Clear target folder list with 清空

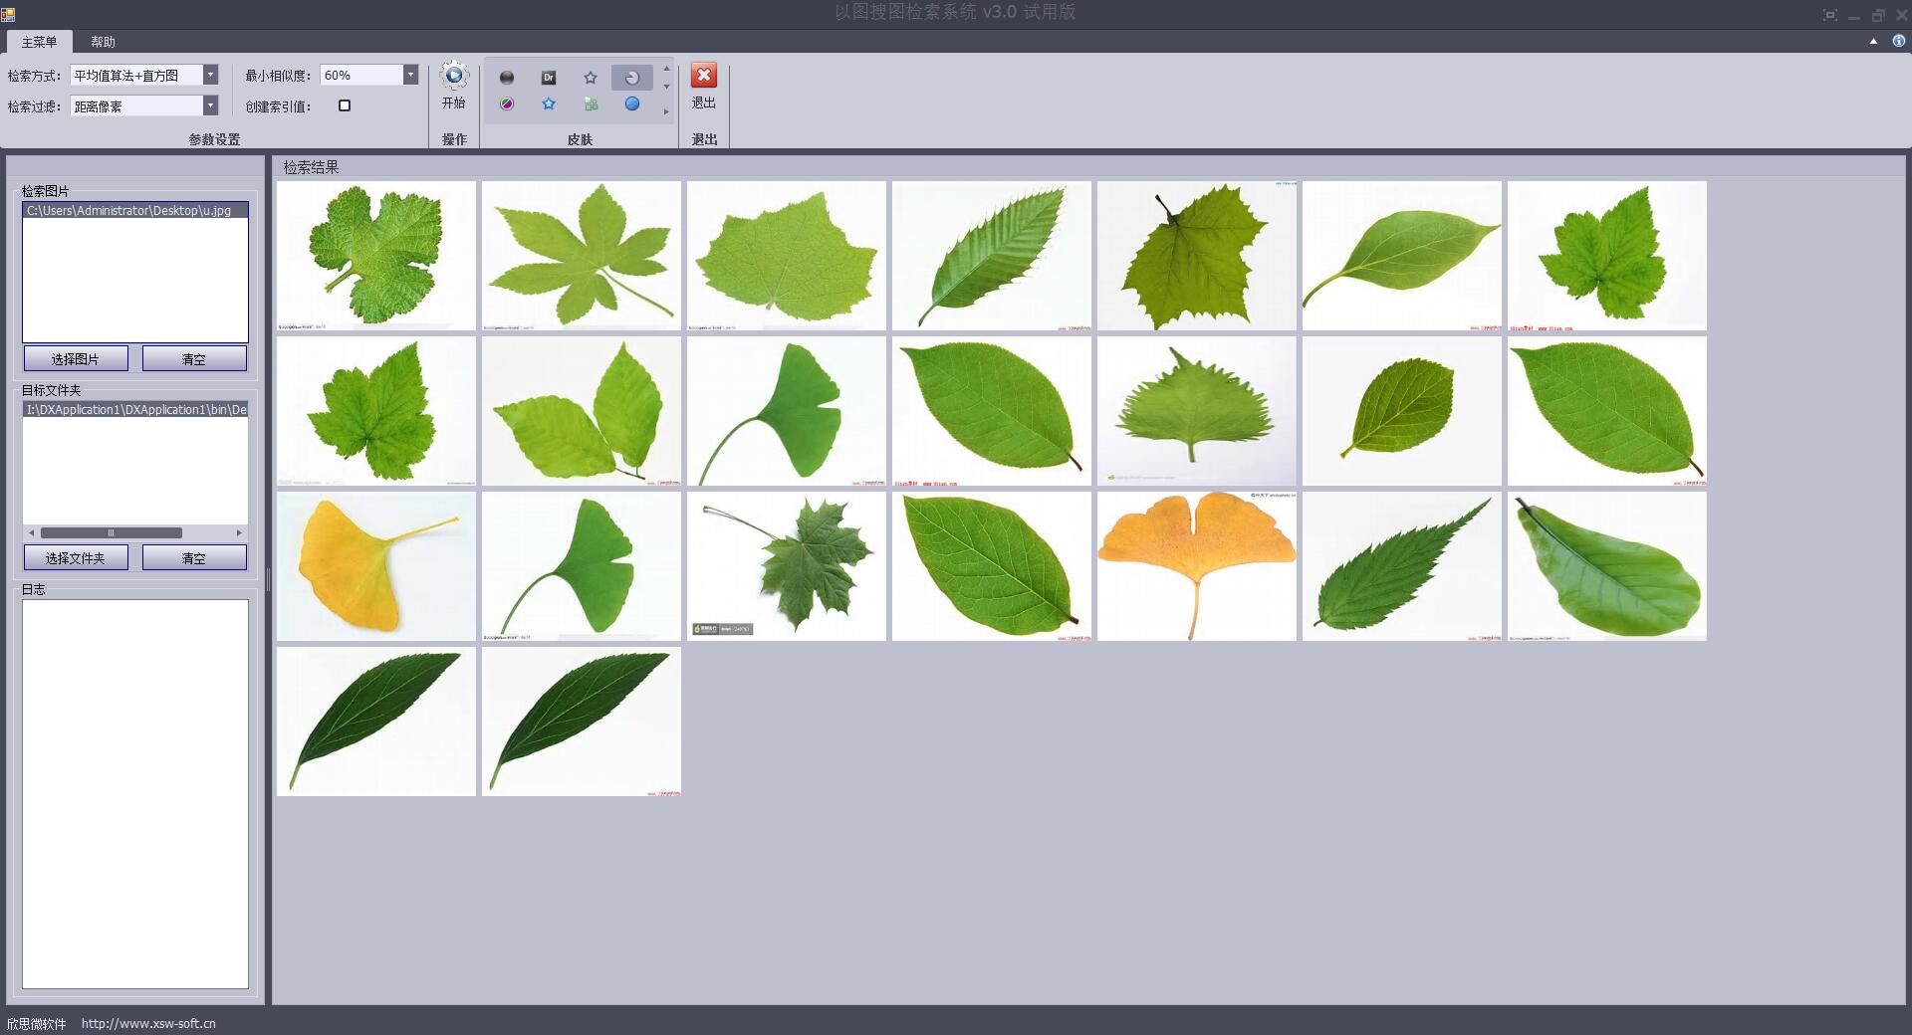(x=194, y=558)
